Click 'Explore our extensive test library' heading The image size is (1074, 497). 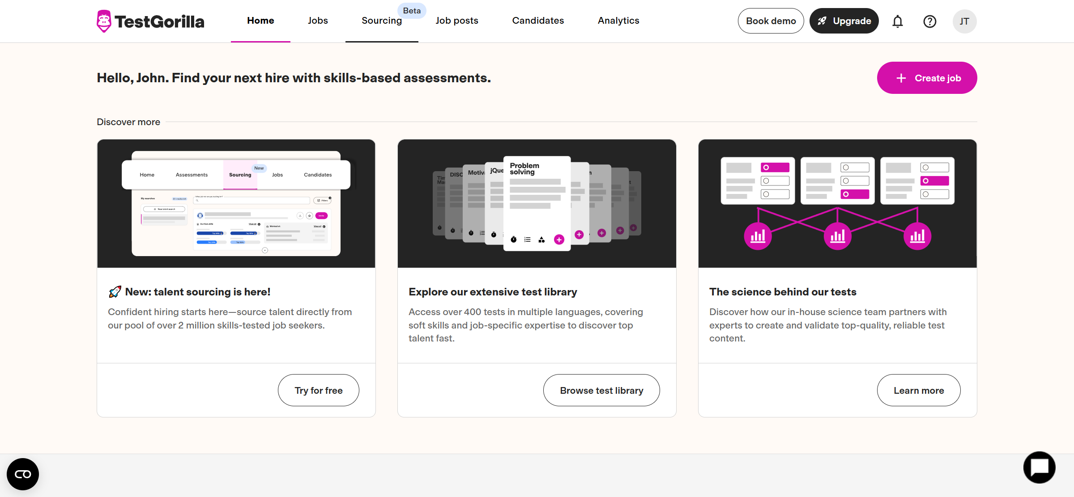493,292
